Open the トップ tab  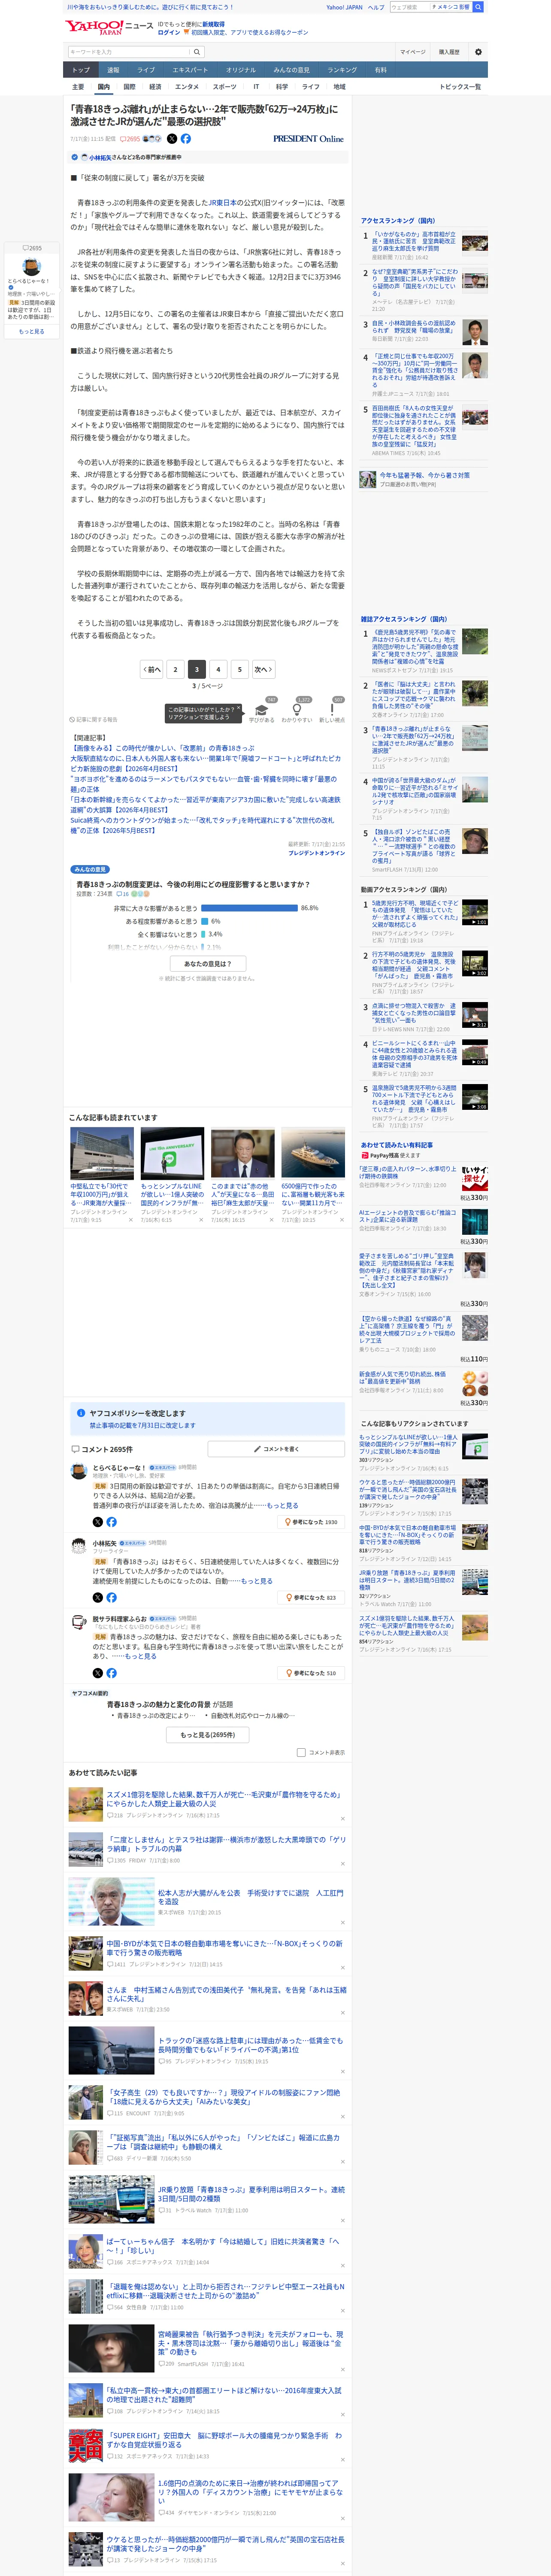pos(81,70)
